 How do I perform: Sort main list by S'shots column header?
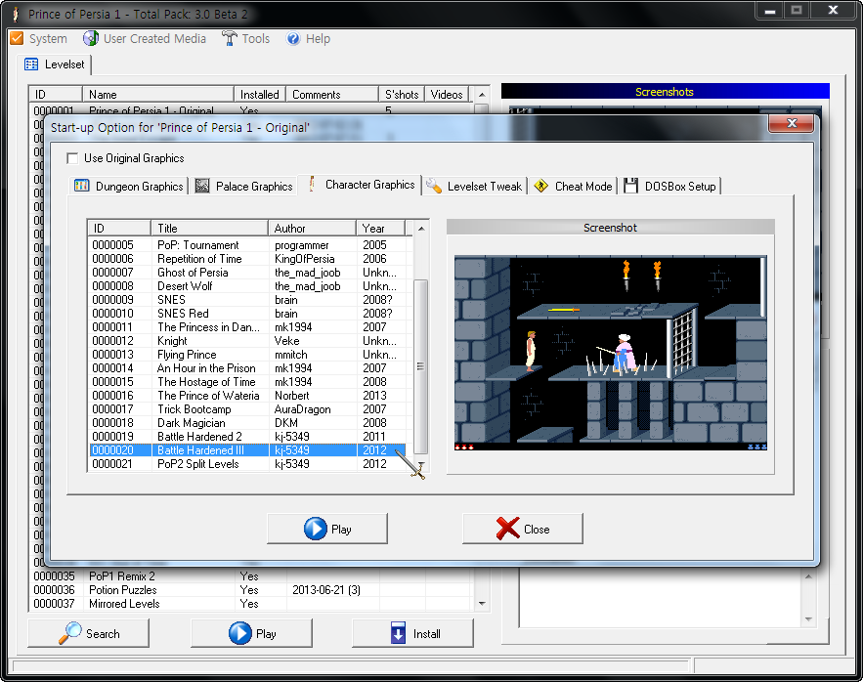[403, 95]
